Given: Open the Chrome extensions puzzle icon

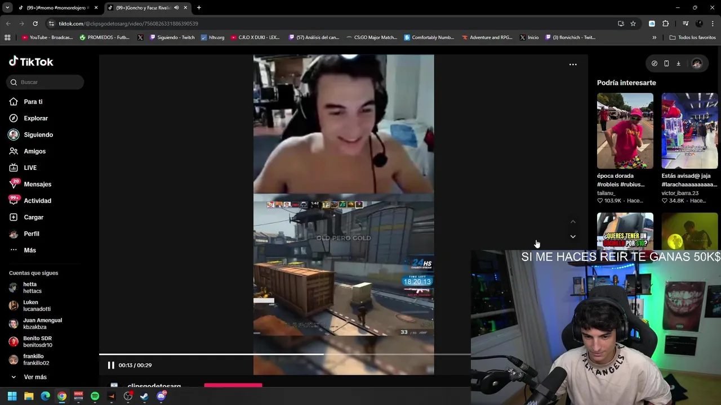Looking at the screenshot, I should [666, 24].
